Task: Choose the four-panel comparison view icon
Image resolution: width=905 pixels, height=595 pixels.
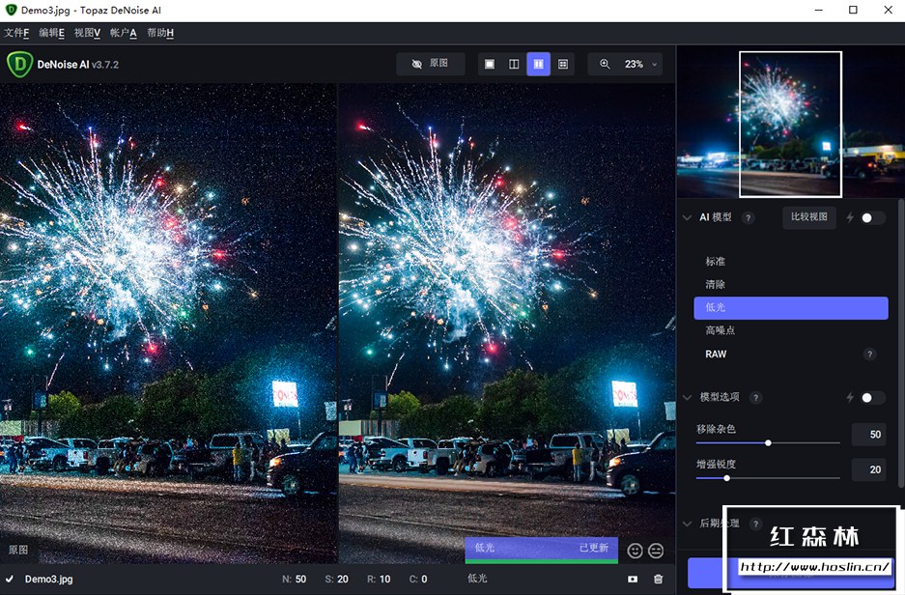Action: (x=563, y=64)
